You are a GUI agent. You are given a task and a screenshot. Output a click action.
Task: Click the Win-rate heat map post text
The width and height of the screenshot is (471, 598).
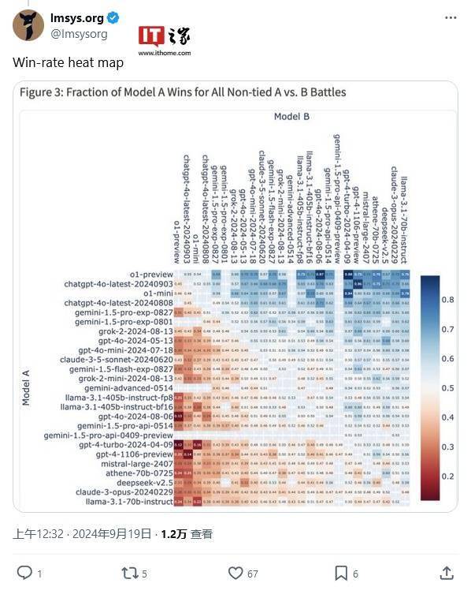69,62
